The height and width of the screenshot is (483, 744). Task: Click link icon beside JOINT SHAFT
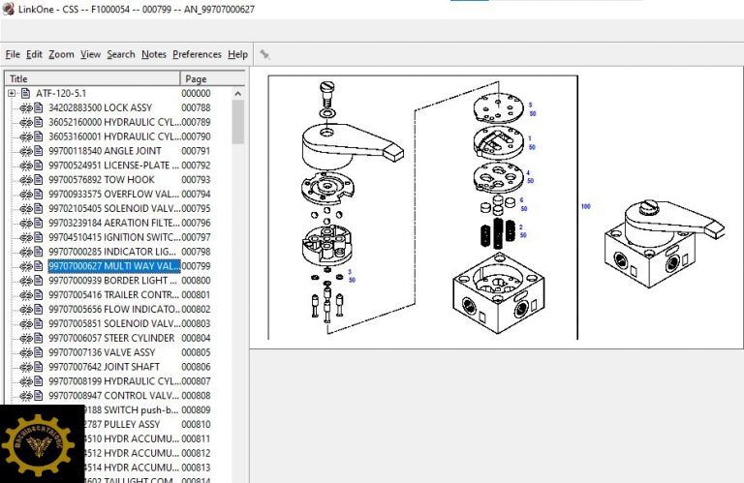[x=25, y=367]
